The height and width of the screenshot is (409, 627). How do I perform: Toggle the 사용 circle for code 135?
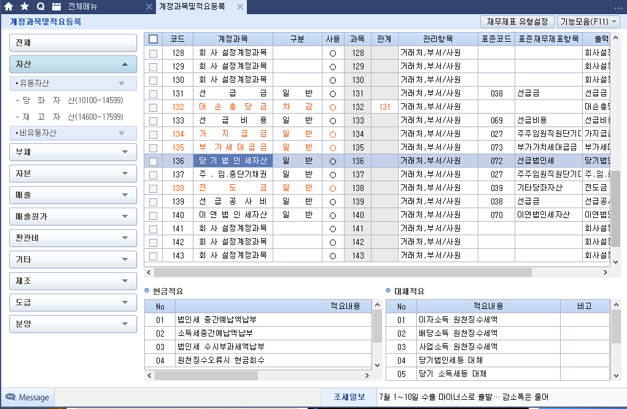pos(333,148)
